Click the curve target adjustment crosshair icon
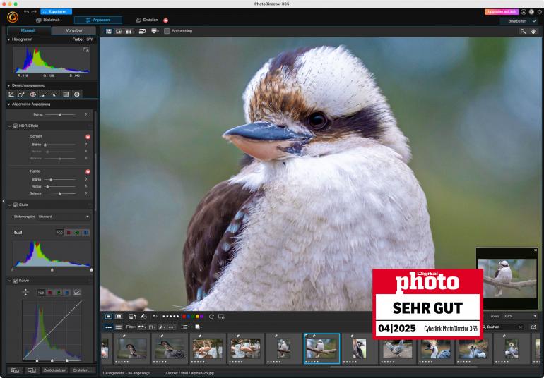Viewport: 544px width, 378px height. click(25, 293)
